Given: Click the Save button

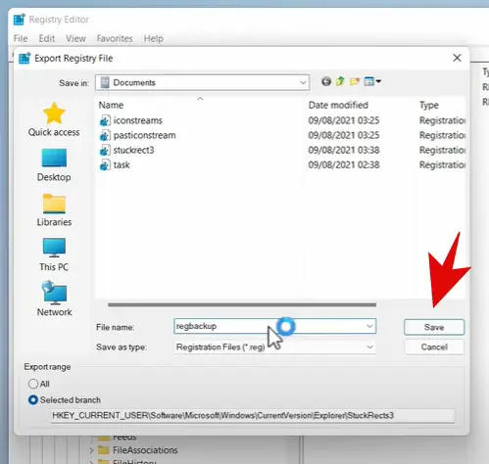Looking at the screenshot, I should (x=434, y=327).
